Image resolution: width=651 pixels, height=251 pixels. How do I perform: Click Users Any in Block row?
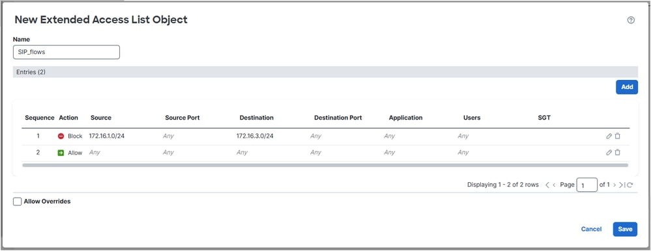(463, 136)
